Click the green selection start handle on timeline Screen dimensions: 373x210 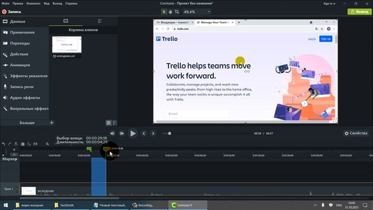click(x=89, y=149)
